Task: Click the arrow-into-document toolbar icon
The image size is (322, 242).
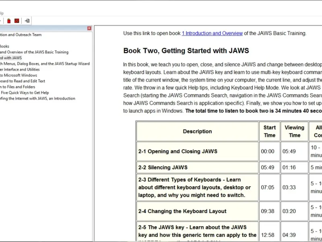Action: pos(27,21)
